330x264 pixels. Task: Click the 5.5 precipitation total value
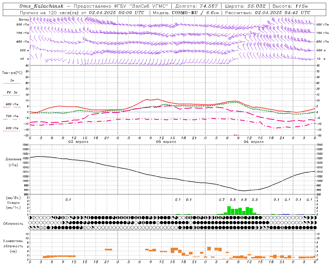233,200
